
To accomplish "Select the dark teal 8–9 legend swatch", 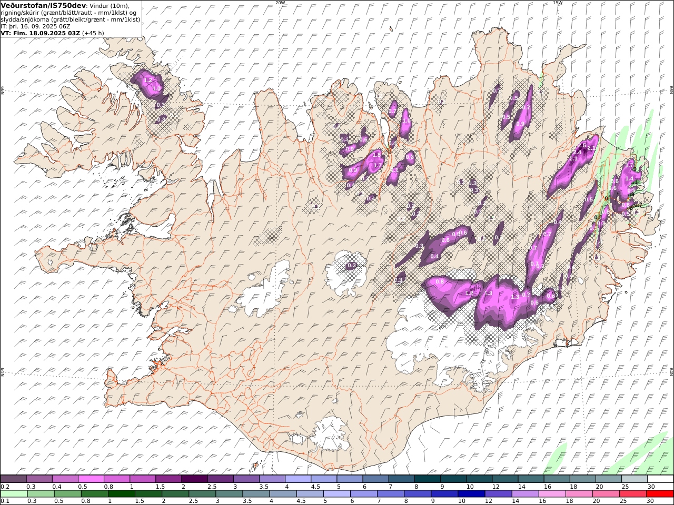I will [427, 479].
